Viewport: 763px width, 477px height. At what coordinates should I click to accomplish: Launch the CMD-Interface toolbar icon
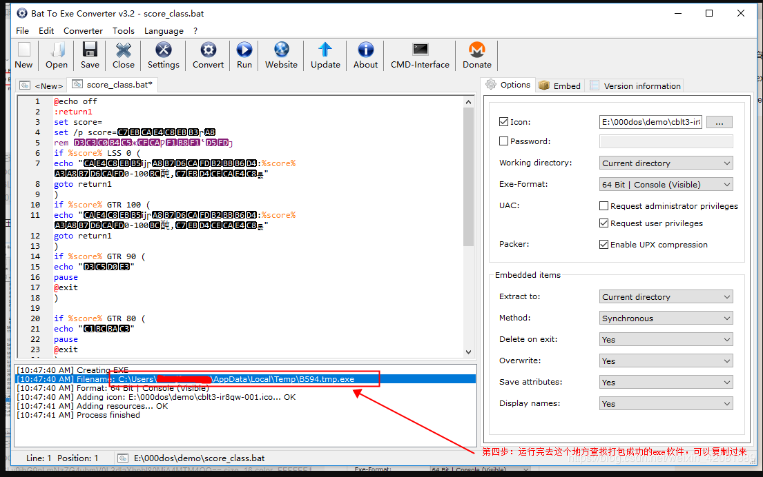(x=420, y=55)
